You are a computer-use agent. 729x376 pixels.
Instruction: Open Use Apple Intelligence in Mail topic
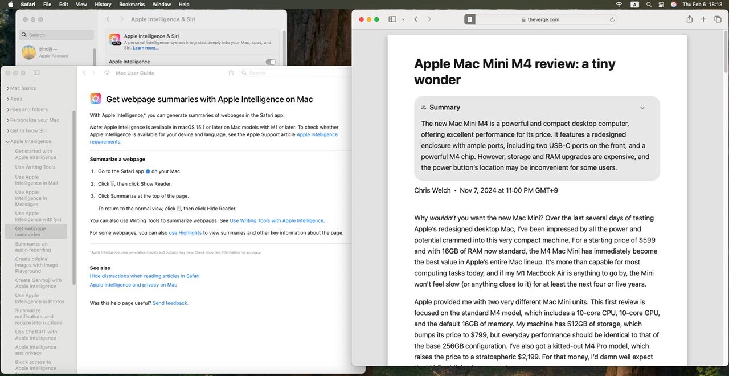(x=36, y=180)
